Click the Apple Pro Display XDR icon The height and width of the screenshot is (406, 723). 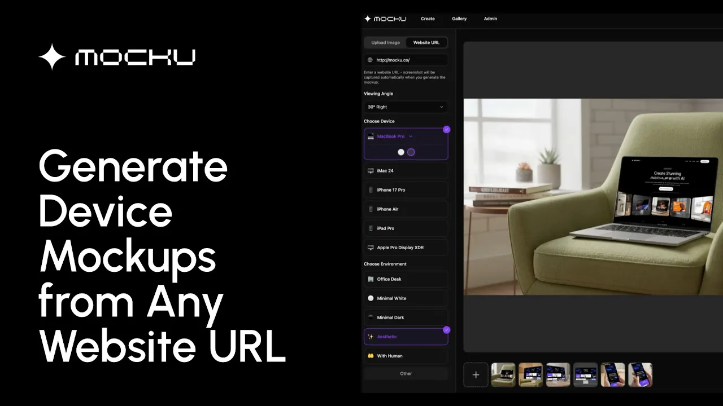pos(371,248)
